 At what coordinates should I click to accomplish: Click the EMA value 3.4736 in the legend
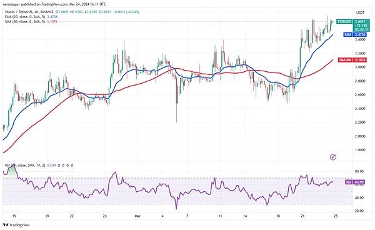click(52, 17)
